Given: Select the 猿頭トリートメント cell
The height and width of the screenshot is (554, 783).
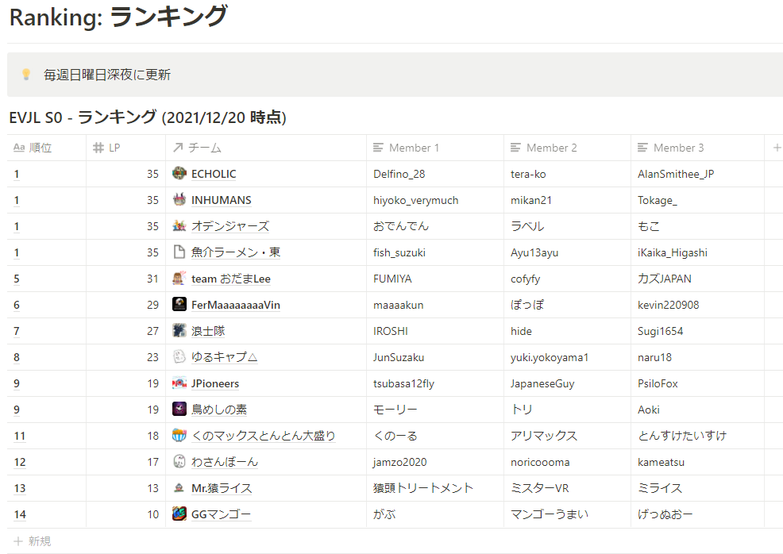Looking at the screenshot, I should point(435,487).
